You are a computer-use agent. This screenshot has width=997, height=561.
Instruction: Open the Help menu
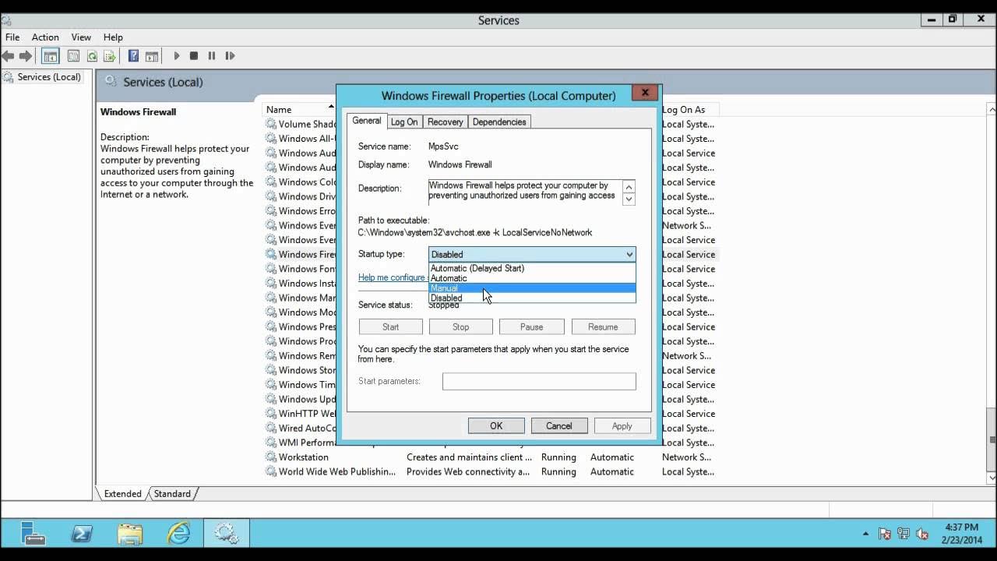click(x=113, y=37)
